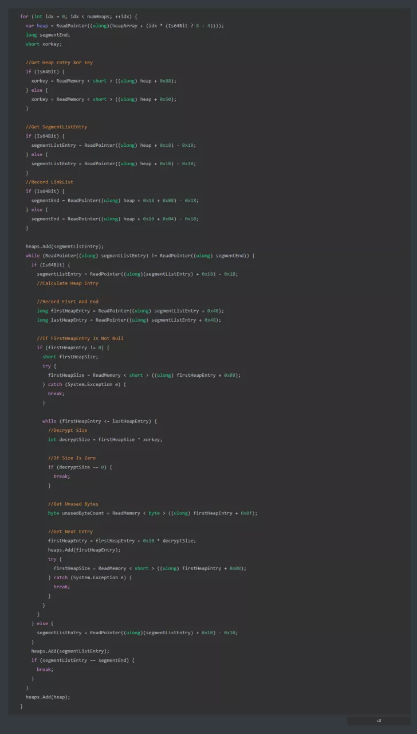This screenshot has height=734, width=417.
Task: Select the '//Decrypt Size' comment
Action: tap(68, 430)
